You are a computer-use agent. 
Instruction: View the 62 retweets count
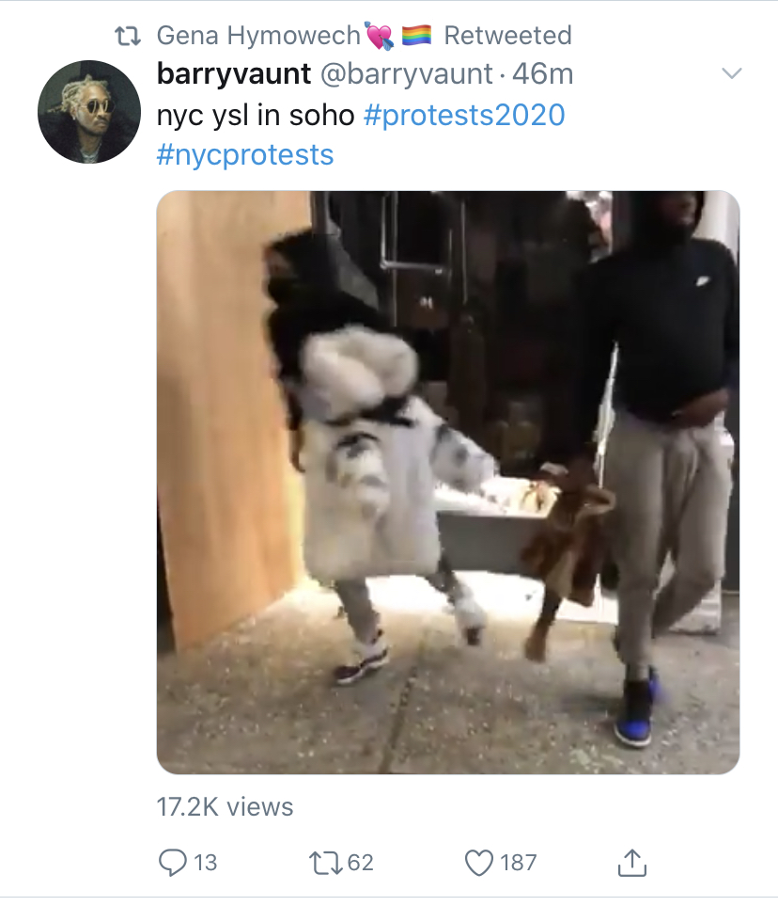[361, 863]
